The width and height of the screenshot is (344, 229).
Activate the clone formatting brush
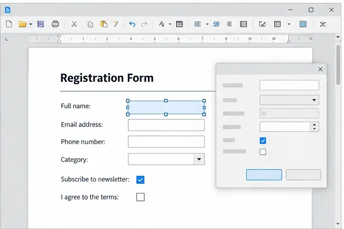[x=116, y=24]
